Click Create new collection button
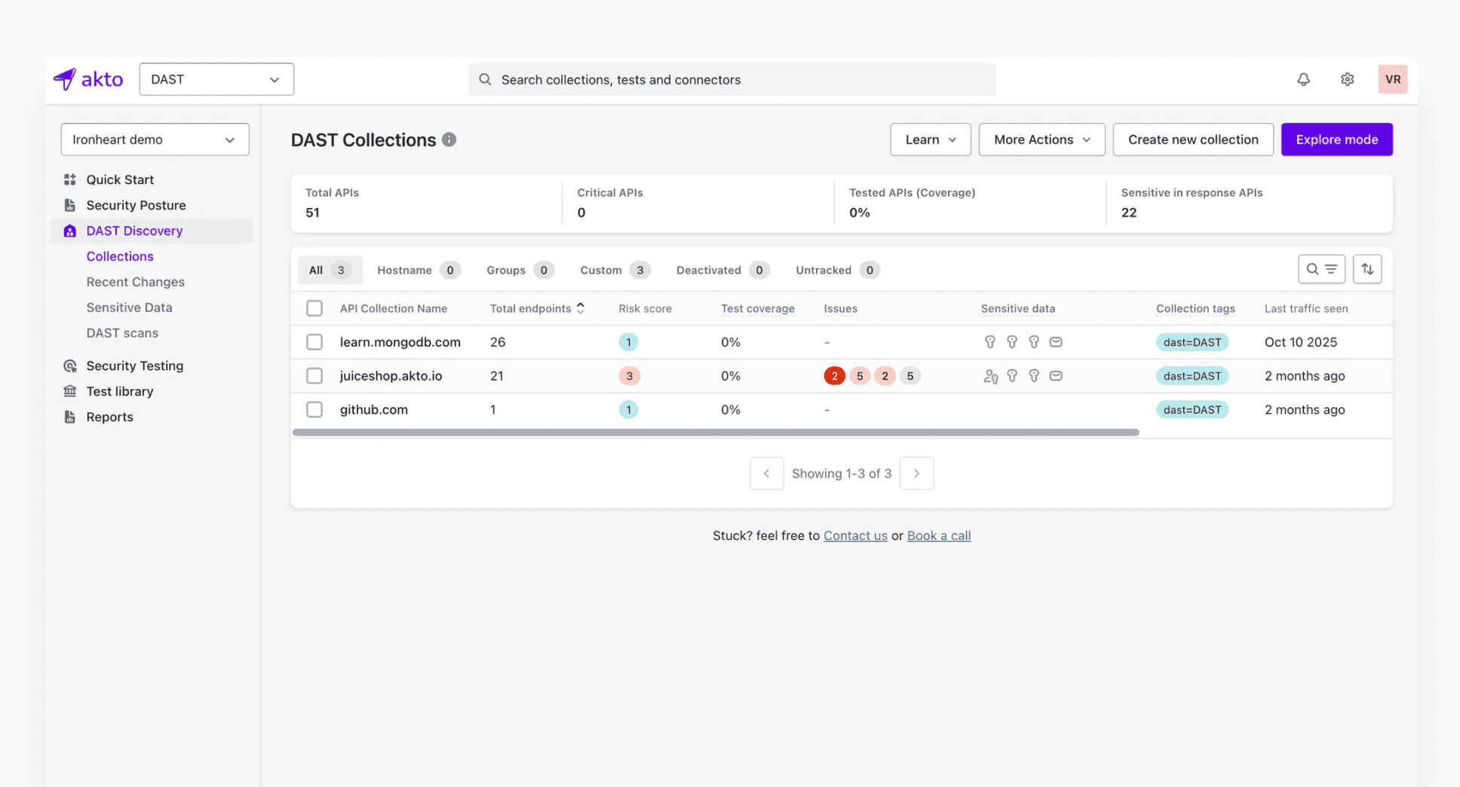The width and height of the screenshot is (1460, 787). (1193, 139)
